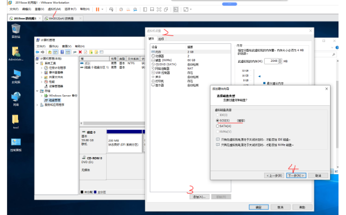
Task: Select the 处理器 device row
Action: pos(191,56)
